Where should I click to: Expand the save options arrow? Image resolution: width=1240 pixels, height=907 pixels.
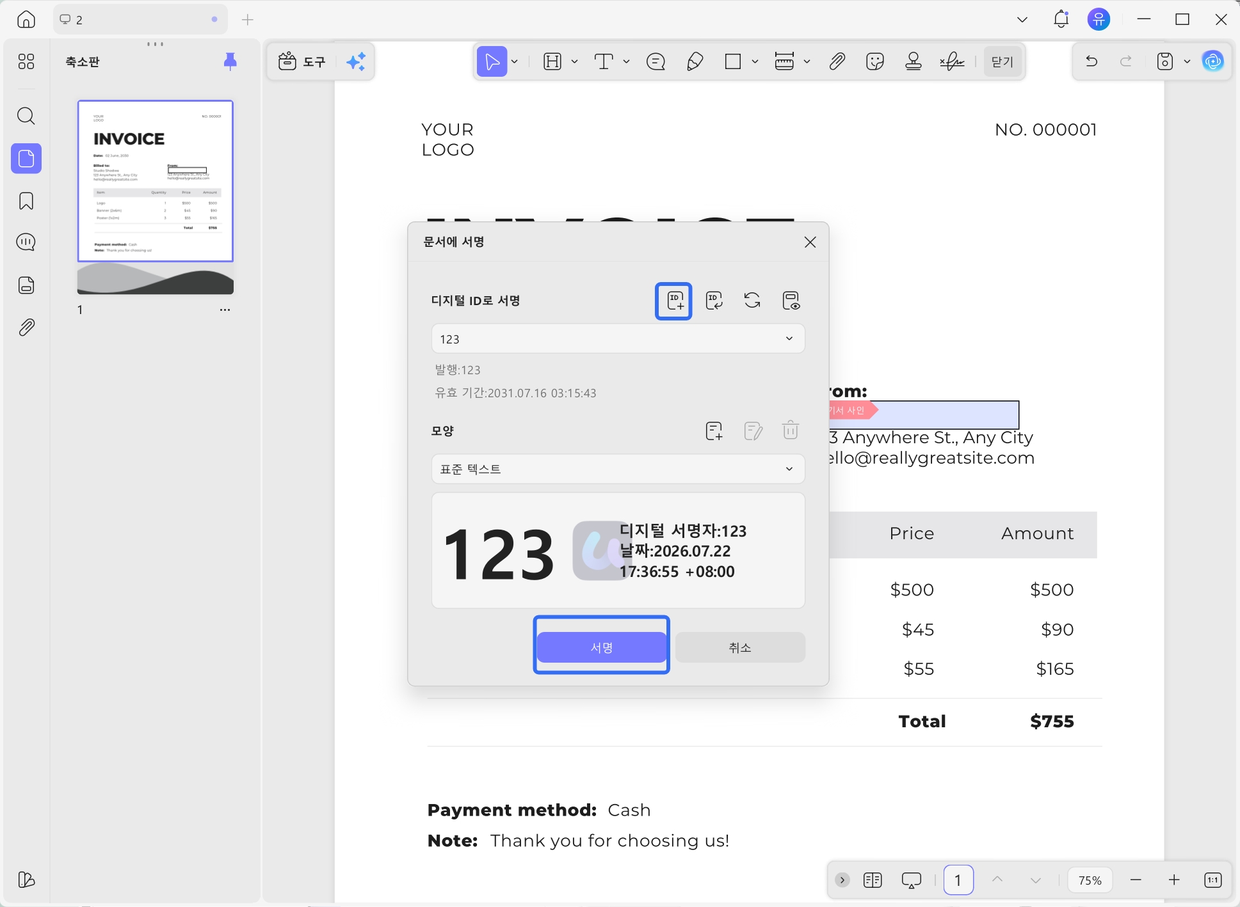pyautogui.click(x=1187, y=61)
